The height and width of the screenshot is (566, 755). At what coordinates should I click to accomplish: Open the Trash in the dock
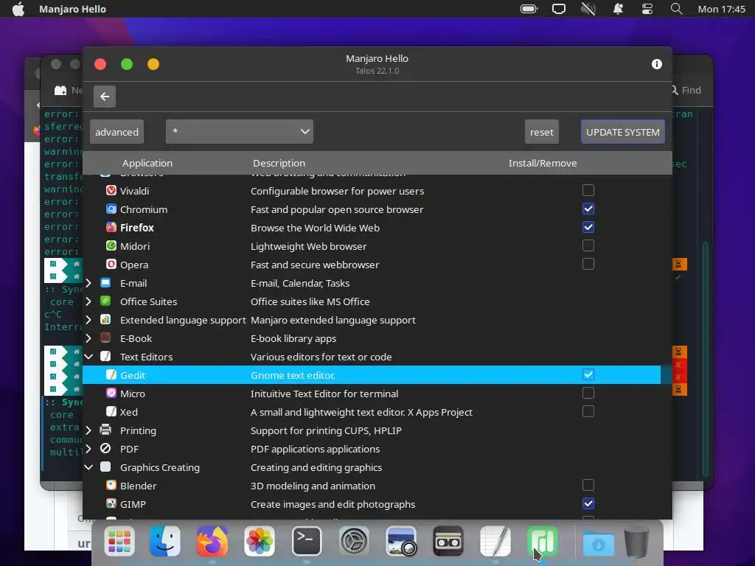(x=636, y=542)
